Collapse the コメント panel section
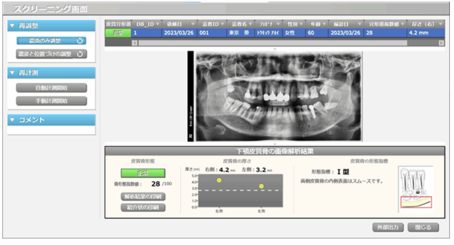The height and width of the screenshot is (245, 454). click(x=12, y=120)
